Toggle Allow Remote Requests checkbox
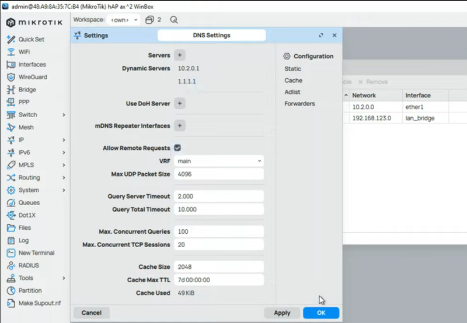 (x=177, y=148)
